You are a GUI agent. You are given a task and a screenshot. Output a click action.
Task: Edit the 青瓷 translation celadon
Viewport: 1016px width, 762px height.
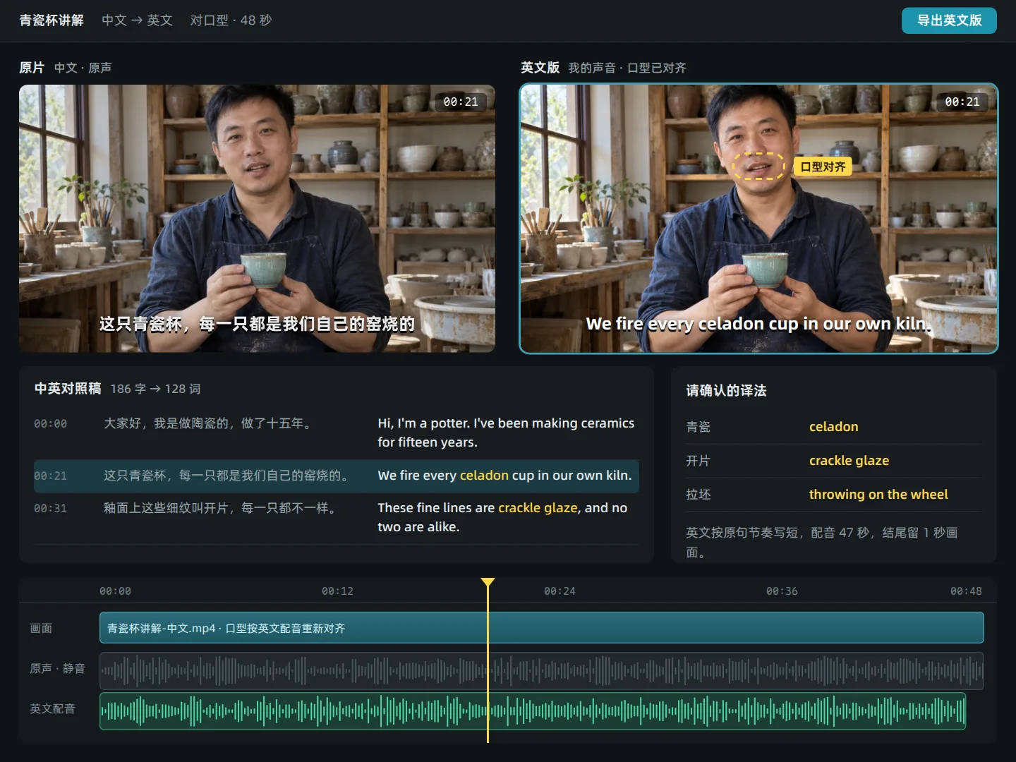(x=834, y=427)
